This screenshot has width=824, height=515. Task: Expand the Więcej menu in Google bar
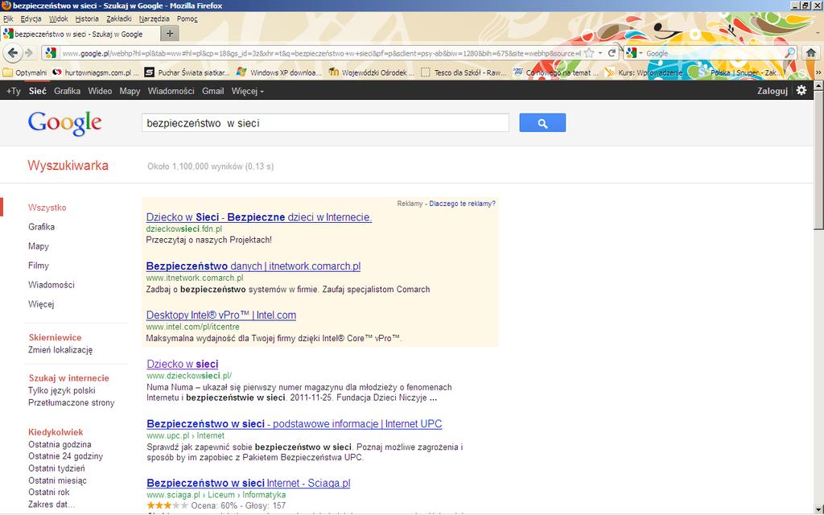coord(248,91)
